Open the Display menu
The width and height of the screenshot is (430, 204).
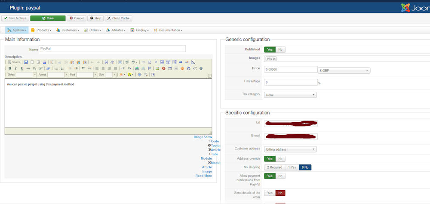coord(140,30)
